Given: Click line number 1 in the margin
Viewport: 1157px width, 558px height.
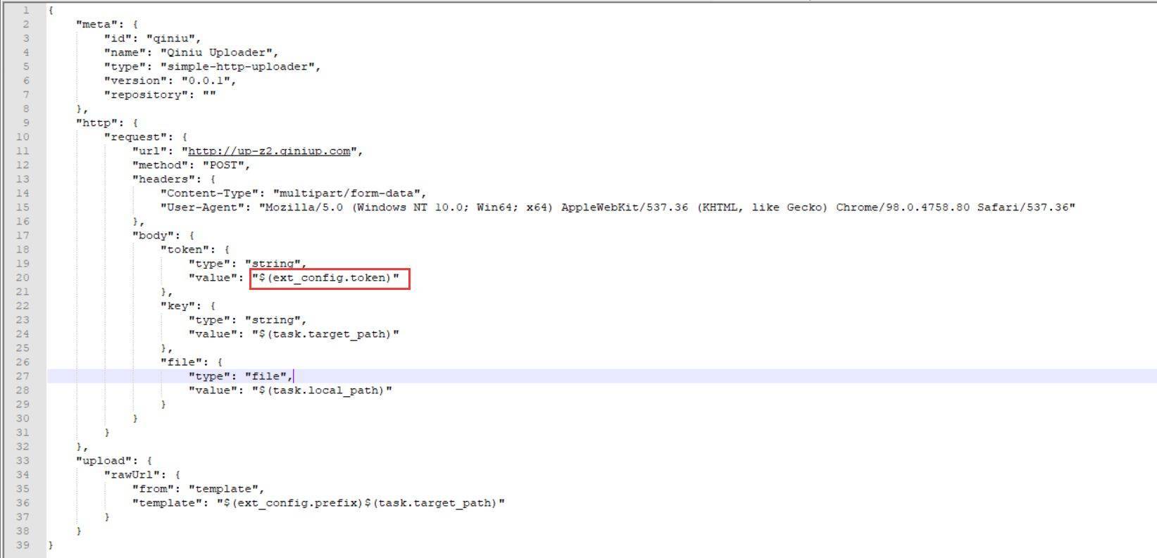Looking at the screenshot, I should [26, 11].
